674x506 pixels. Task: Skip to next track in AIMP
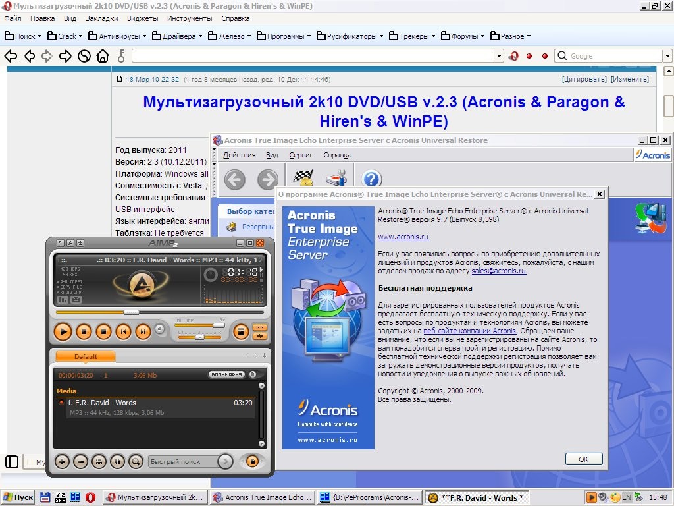coord(143,332)
